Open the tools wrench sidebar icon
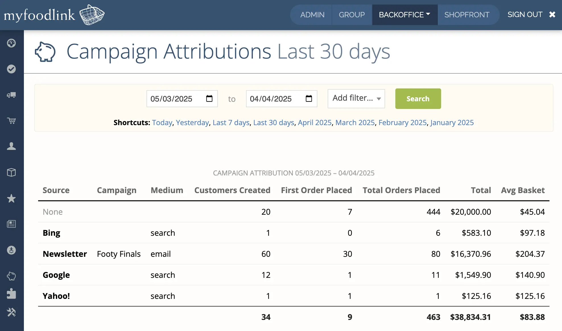Screen dimensions: 562x331 (11, 312)
